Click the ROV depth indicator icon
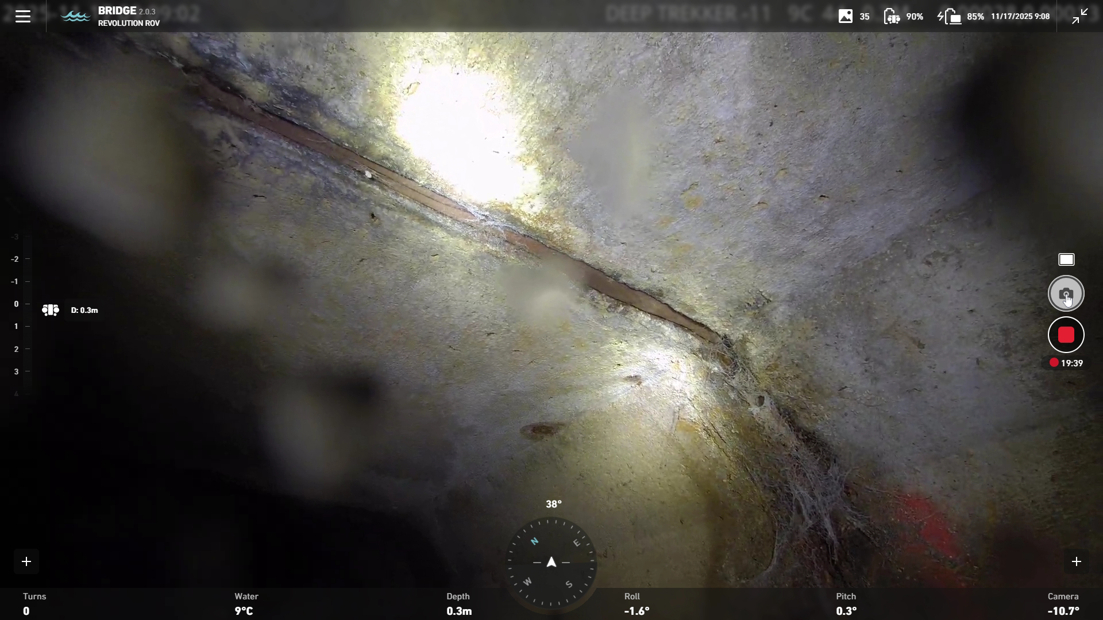The image size is (1103, 620). click(x=51, y=310)
